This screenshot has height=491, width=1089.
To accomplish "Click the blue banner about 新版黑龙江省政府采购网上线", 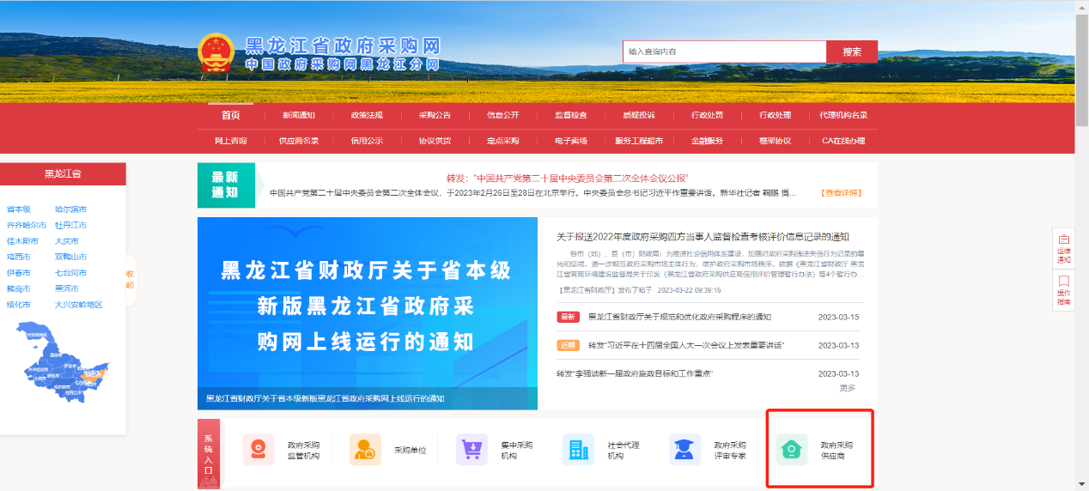I will point(367,313).
